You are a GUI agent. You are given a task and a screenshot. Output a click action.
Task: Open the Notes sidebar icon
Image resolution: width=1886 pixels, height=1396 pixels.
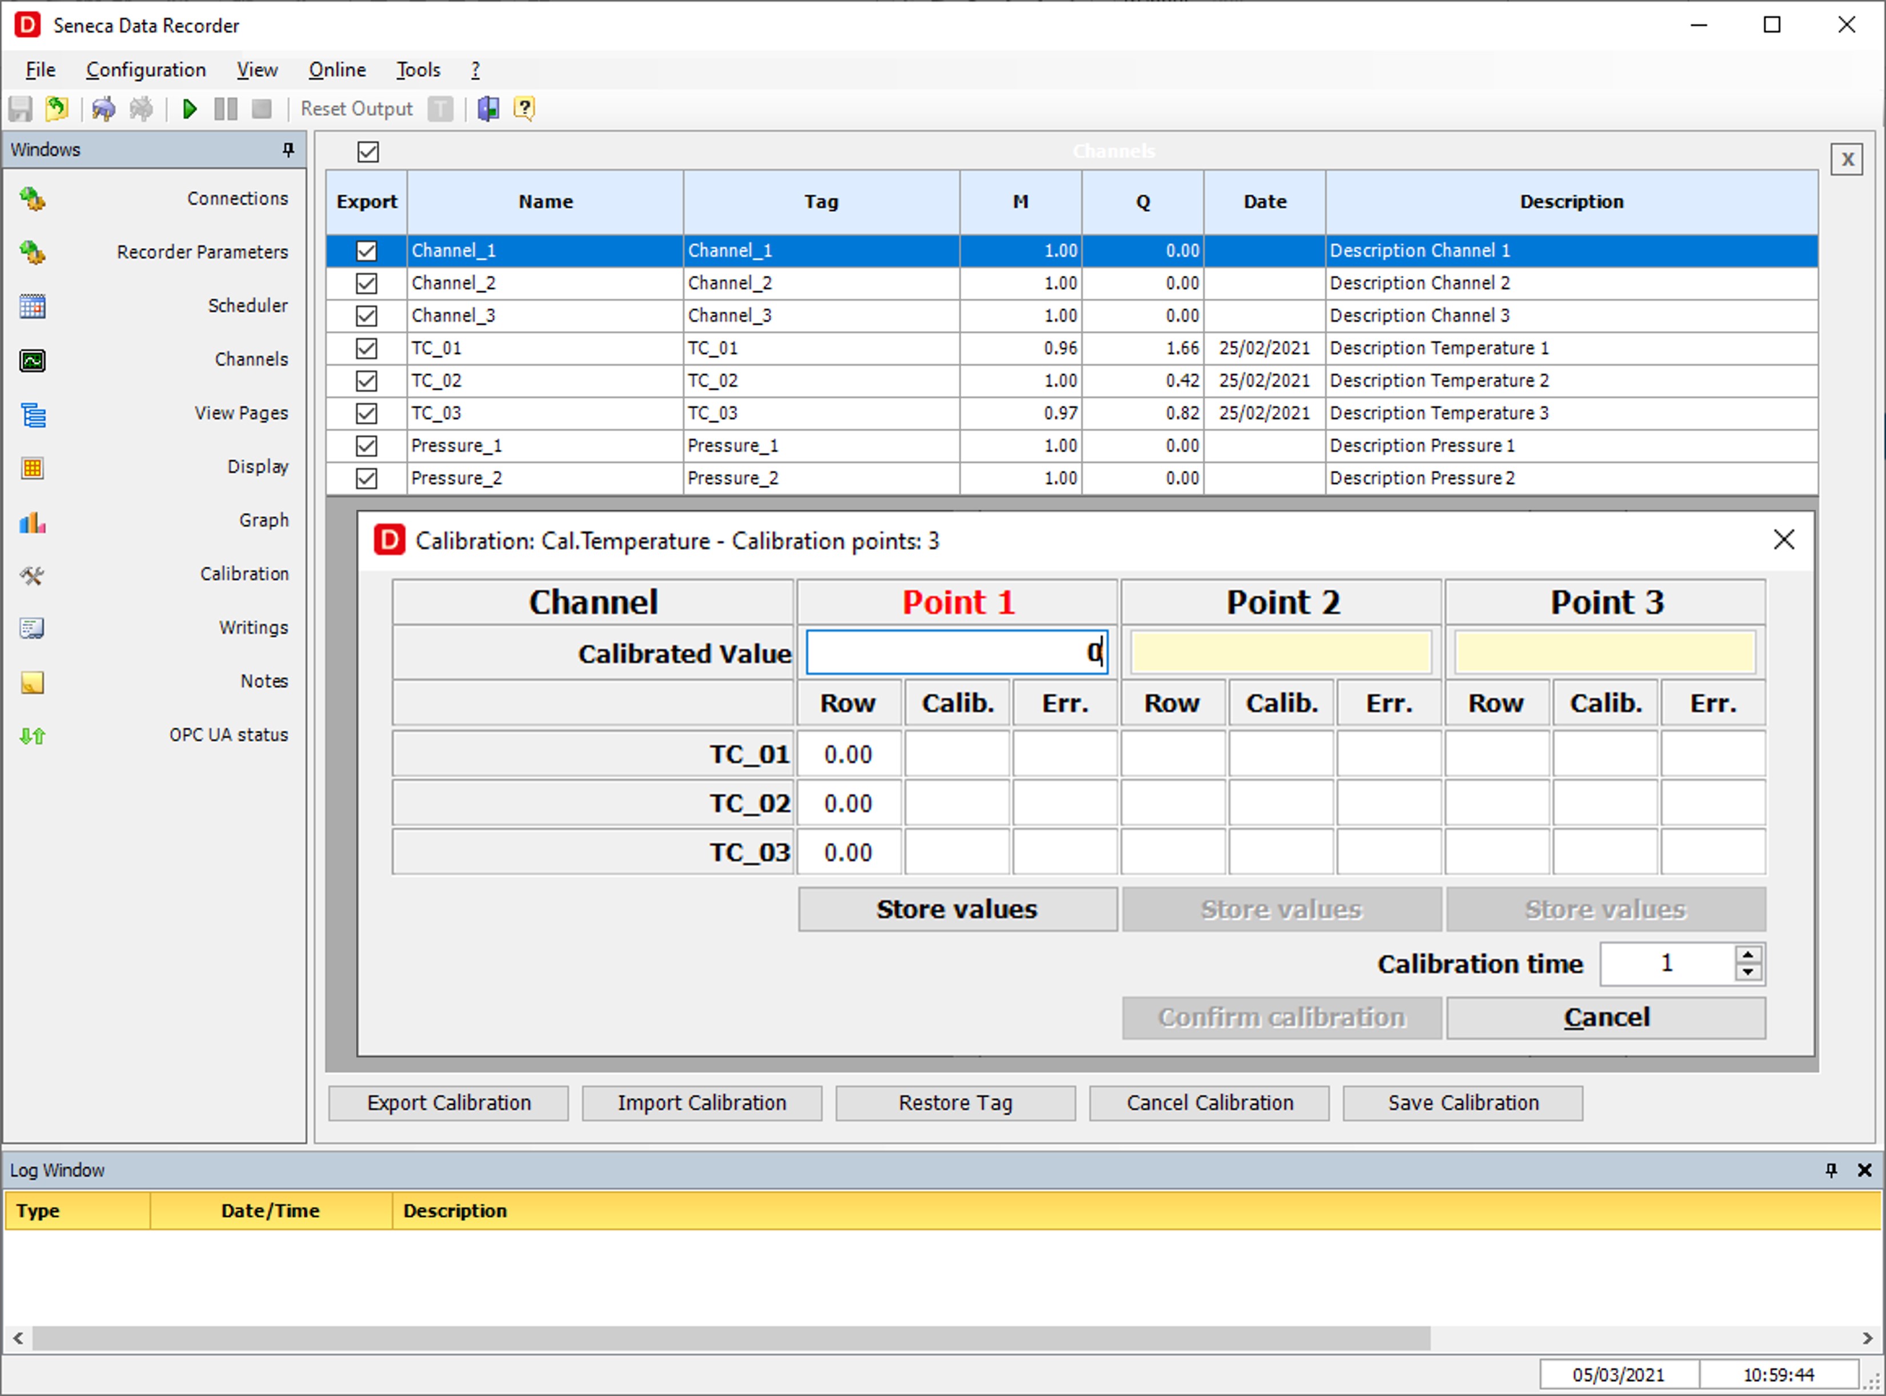(x=32, y=683)
